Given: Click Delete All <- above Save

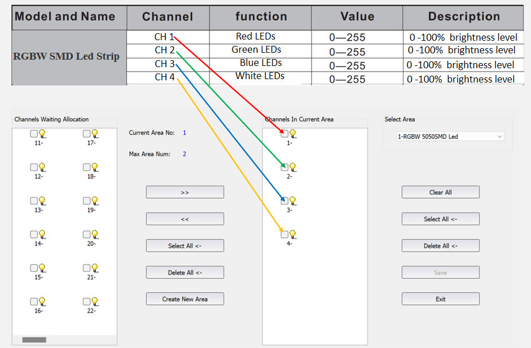Looking at the screenshot, I should pos(440,246).
